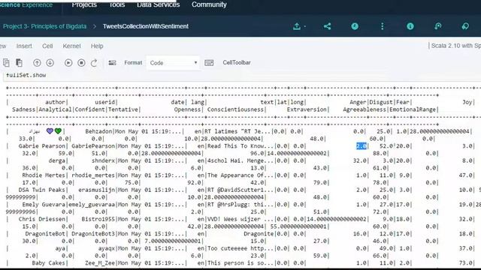481x270 pixels.
Task: Open the Kernel menu
Action: (x=71, y=46)
